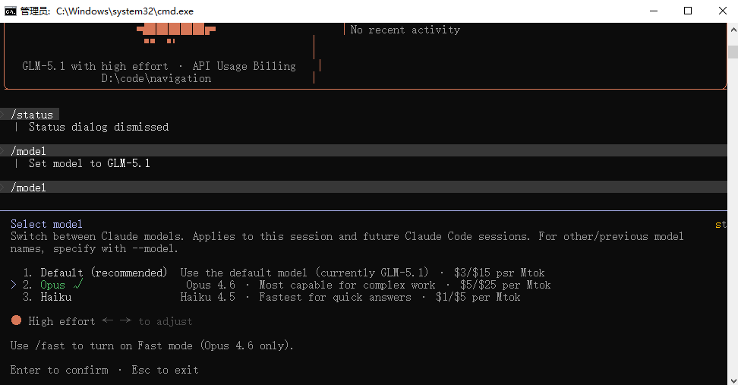The height and width of the screenshot is (385, 738).
Task: Click the orange Claude Code mascot logo
Action: (x=176, y=30)
